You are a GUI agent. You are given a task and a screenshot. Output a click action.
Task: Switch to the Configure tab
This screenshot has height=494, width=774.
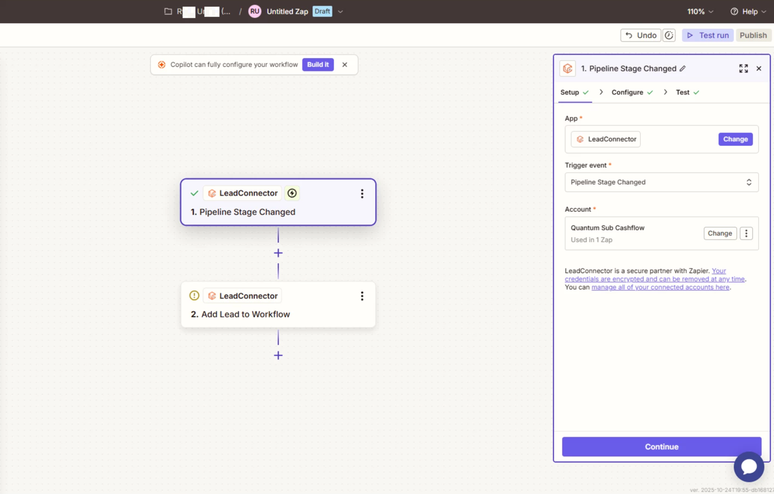[627, 93]
